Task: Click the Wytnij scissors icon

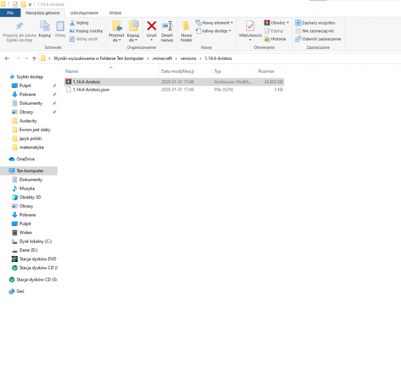Action: 72,23
